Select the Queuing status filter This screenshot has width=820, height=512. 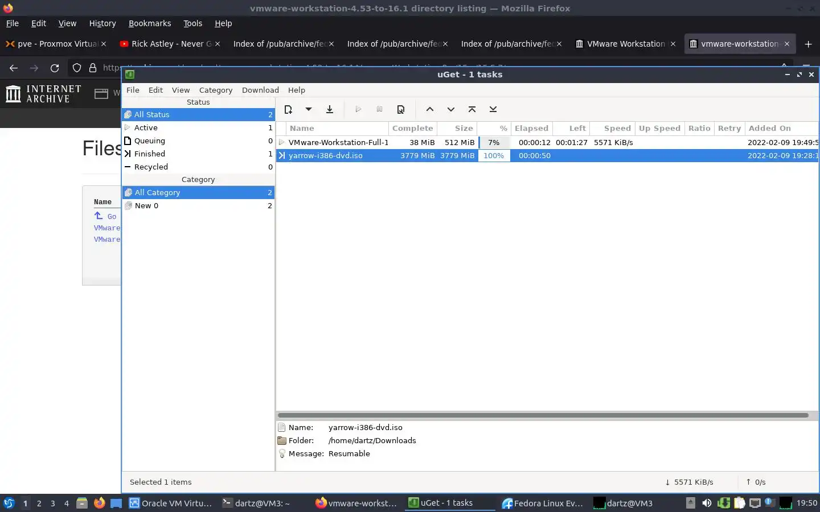198,141
